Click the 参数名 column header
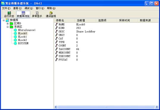Image resolution: width=160 pixels, height=110 pixels. 65,20
